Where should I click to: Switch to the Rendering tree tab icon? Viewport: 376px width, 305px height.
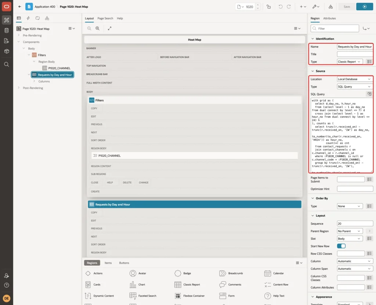[x=19, y=18]
